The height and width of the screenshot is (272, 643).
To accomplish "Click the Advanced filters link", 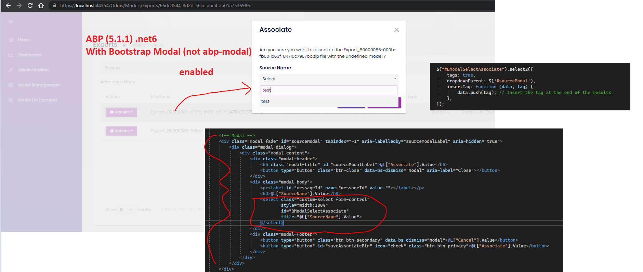I will pos(118,82).
